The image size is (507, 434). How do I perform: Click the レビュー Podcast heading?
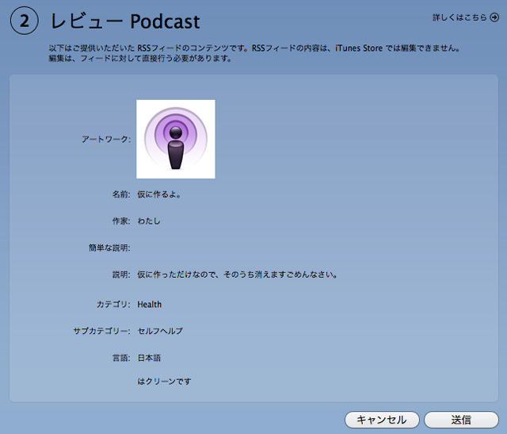pyautogui.click(x=125, y=21)
